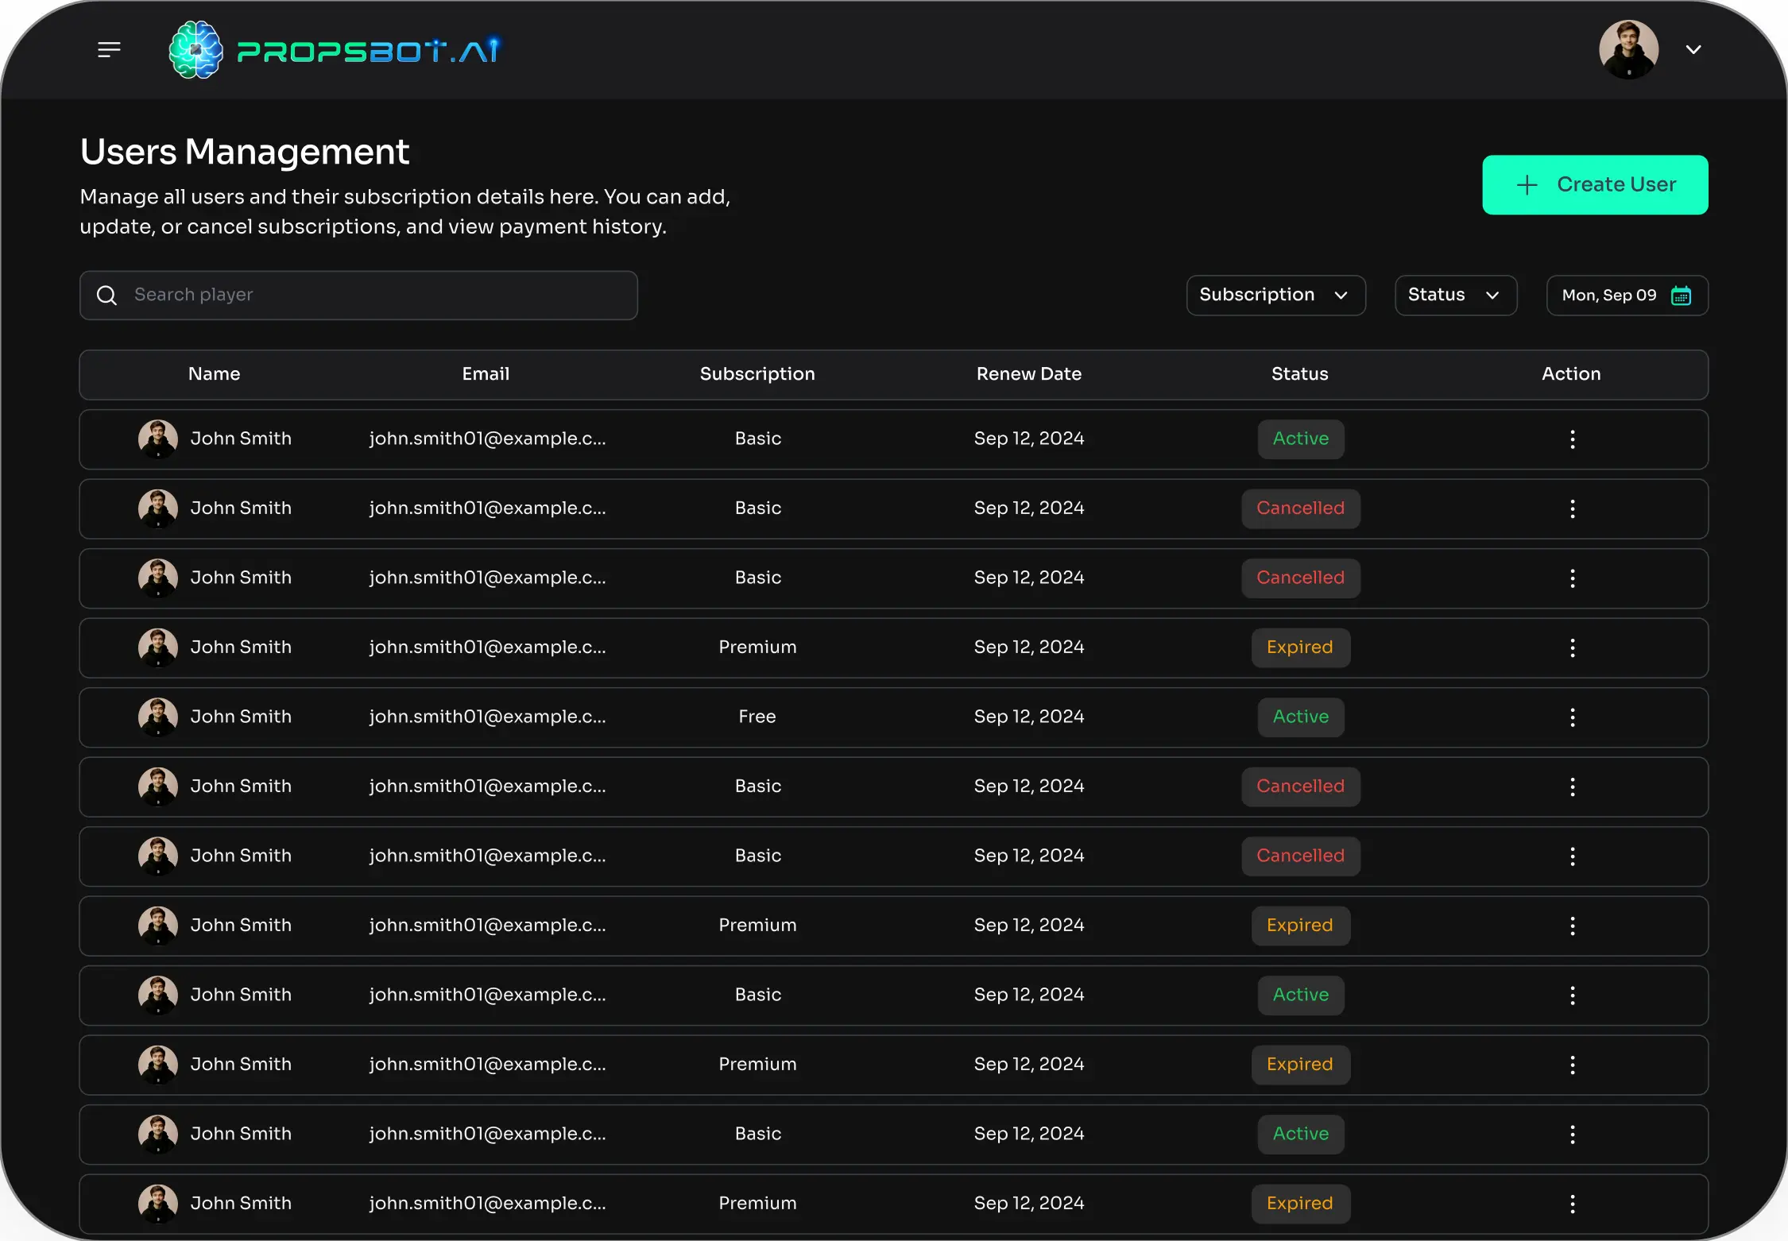Click the Expired badge in the eighth row
The width and height of the screenshot is (1788, 1241).
click(x=1300, y=926)
